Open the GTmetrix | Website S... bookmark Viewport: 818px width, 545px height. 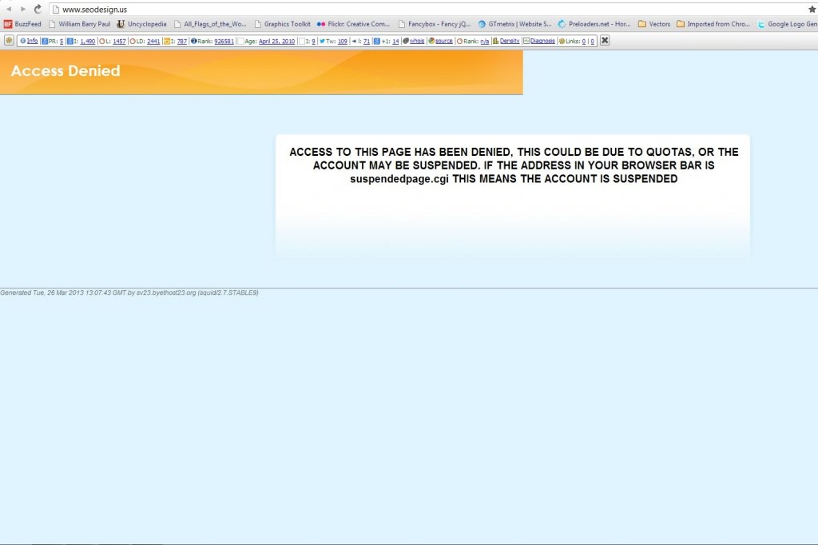515,24
